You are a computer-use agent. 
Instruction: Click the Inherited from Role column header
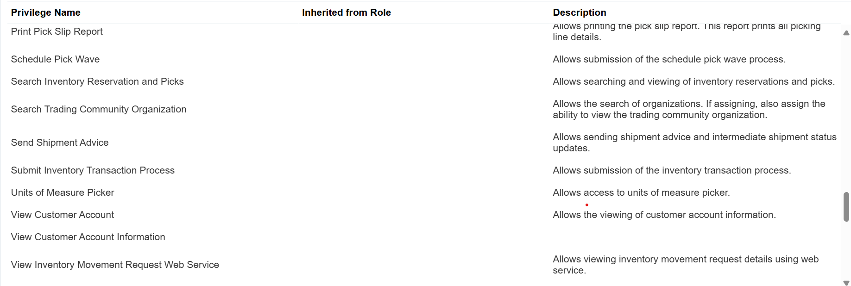pyautogui.click(x=347, y=12)
